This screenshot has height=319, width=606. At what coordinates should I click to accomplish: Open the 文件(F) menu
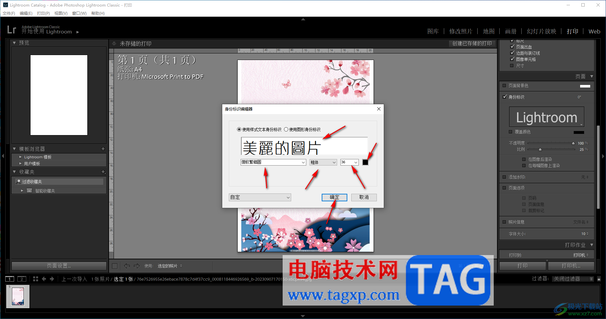(x=9, y=13)
